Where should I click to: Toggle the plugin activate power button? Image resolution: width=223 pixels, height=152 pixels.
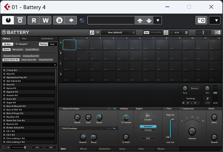8,20
